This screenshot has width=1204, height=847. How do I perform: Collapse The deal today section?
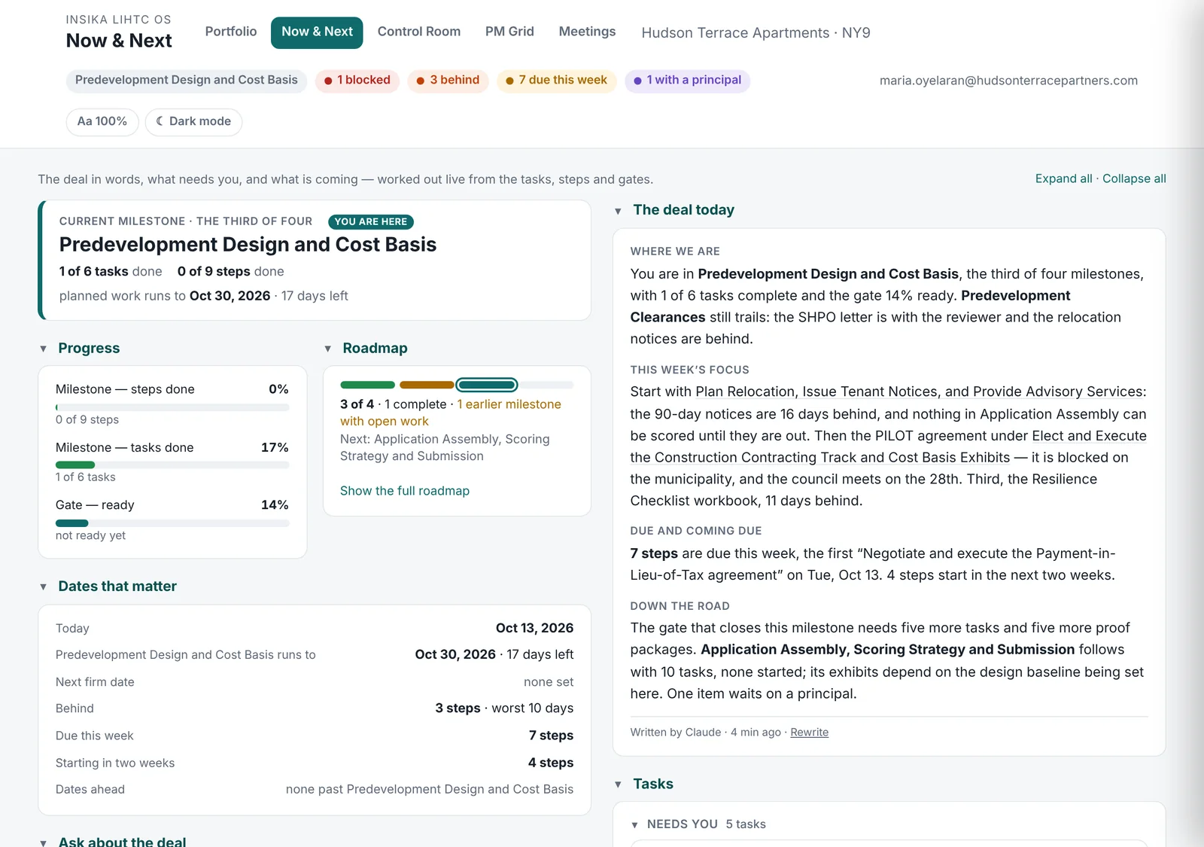tap(618, 211)
